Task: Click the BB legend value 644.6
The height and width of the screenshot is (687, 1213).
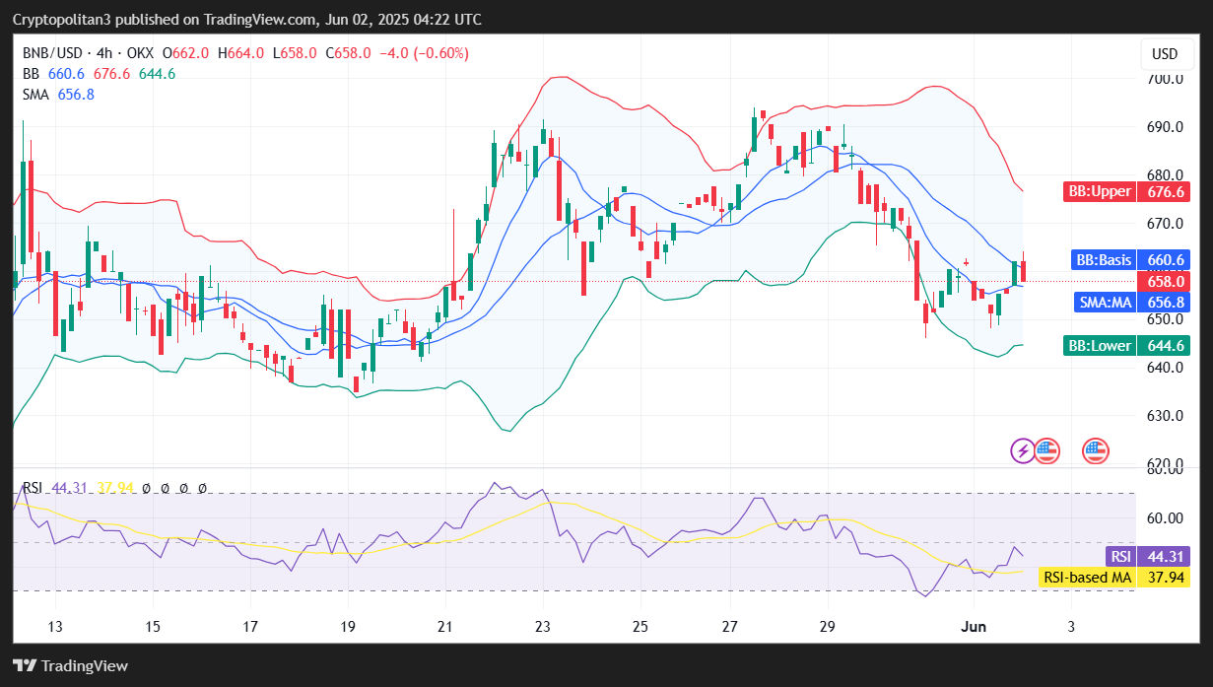Action: coord(157,74)
